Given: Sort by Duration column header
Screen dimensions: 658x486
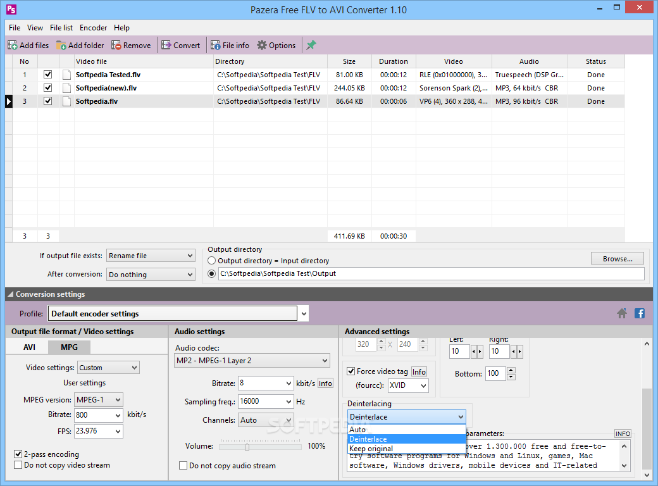Looking at the screenshot, I should [x=393, y=61].
